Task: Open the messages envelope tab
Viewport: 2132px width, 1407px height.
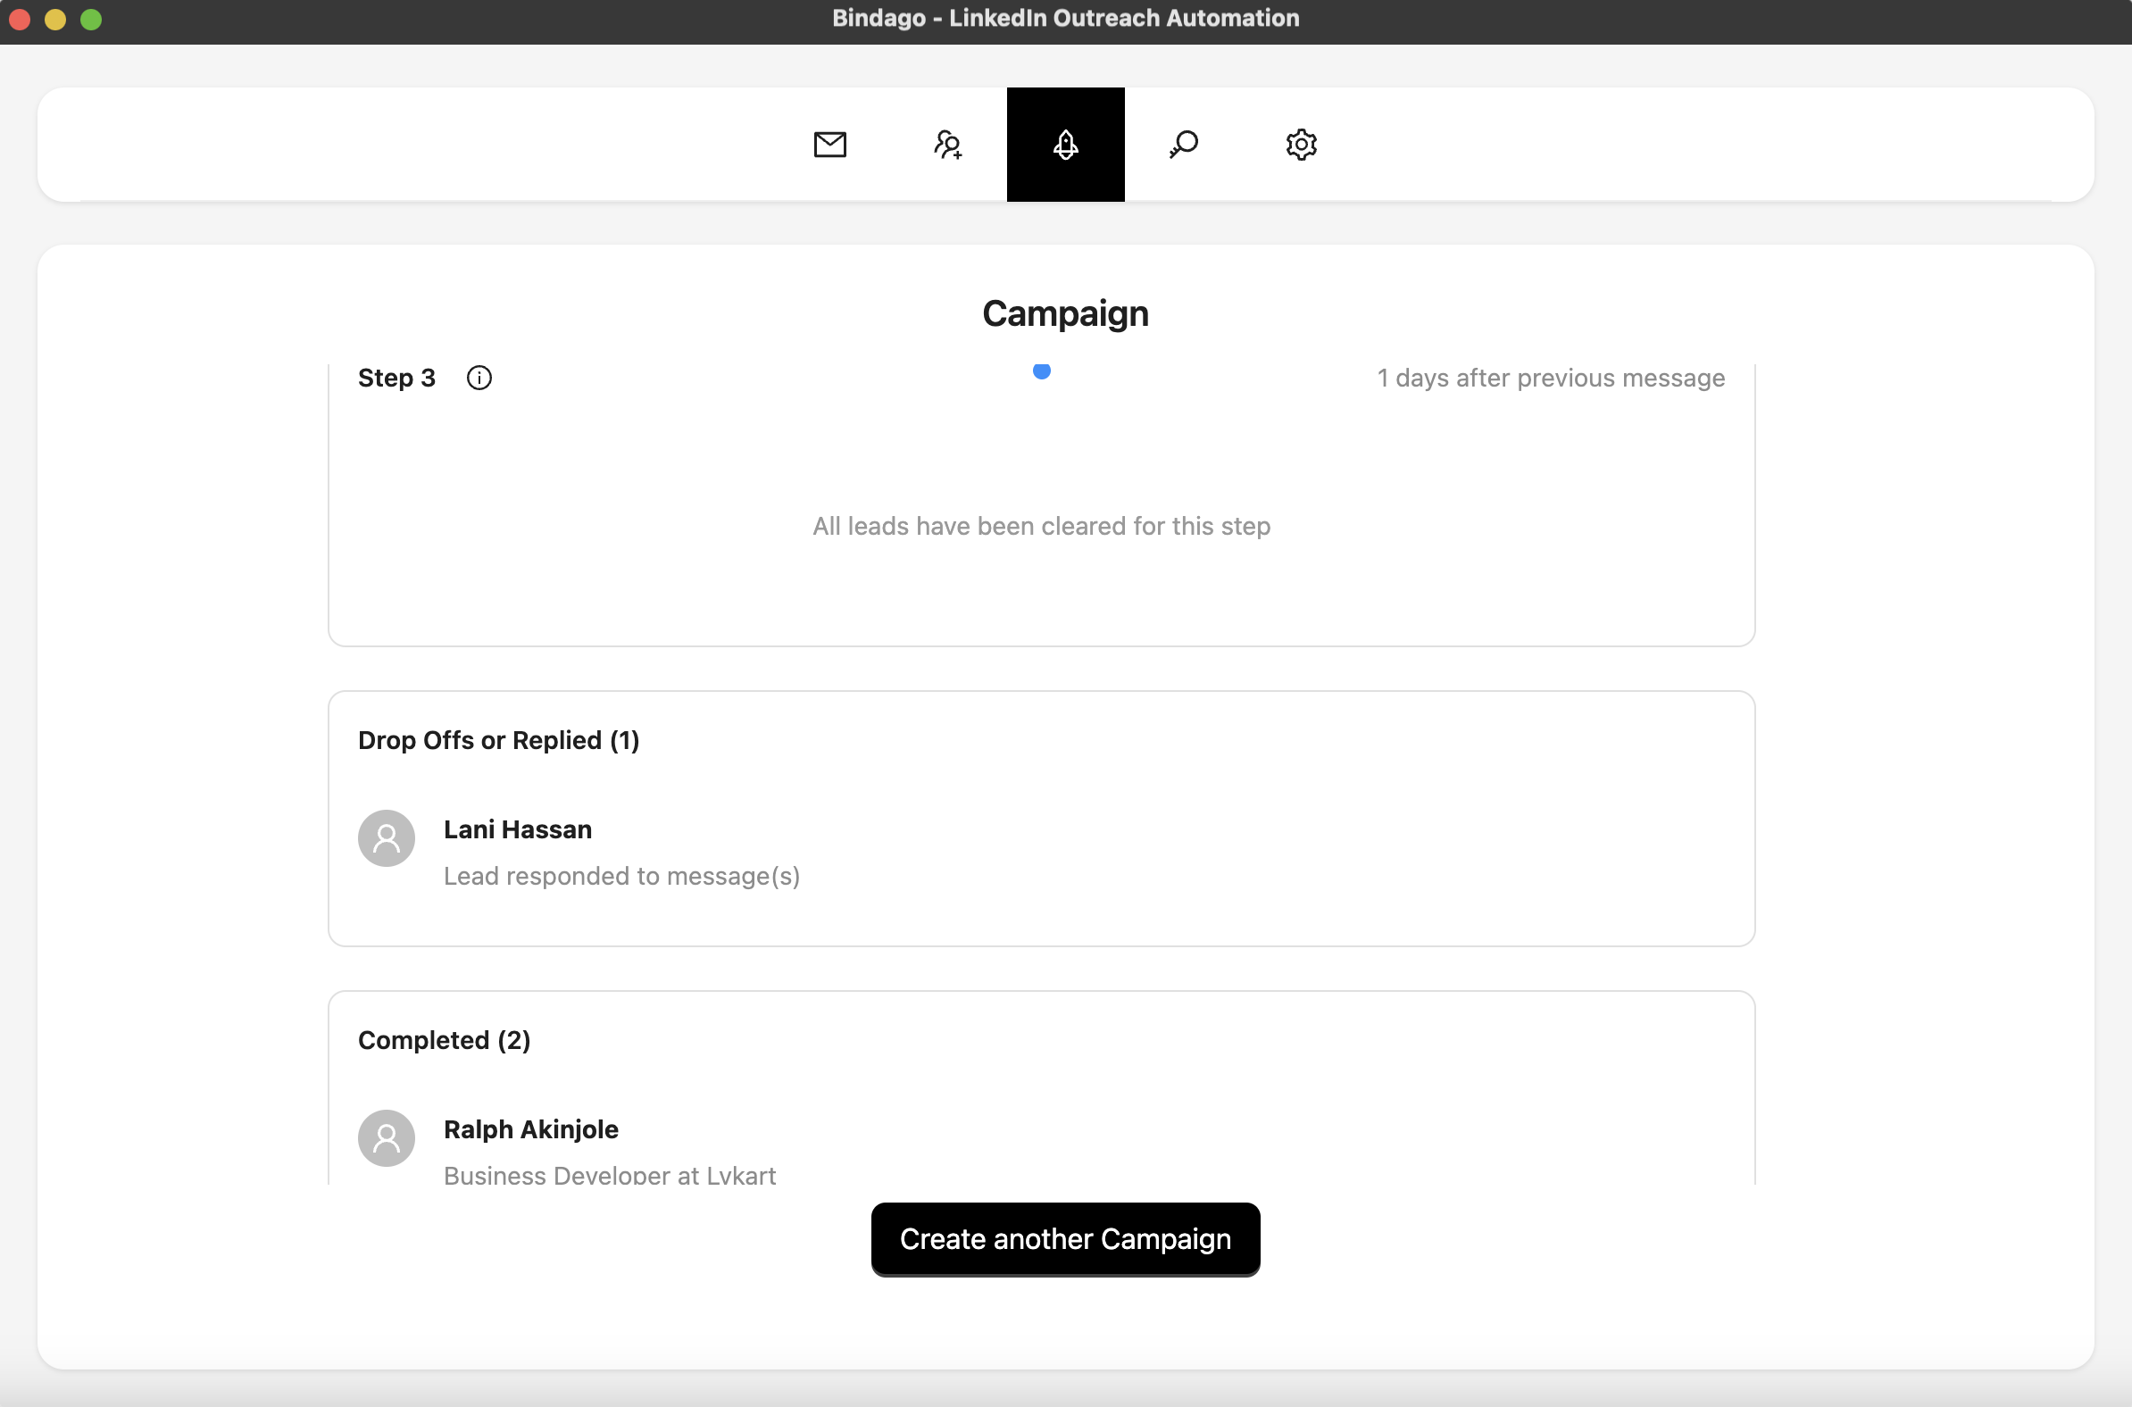Action: pos(829,145)
